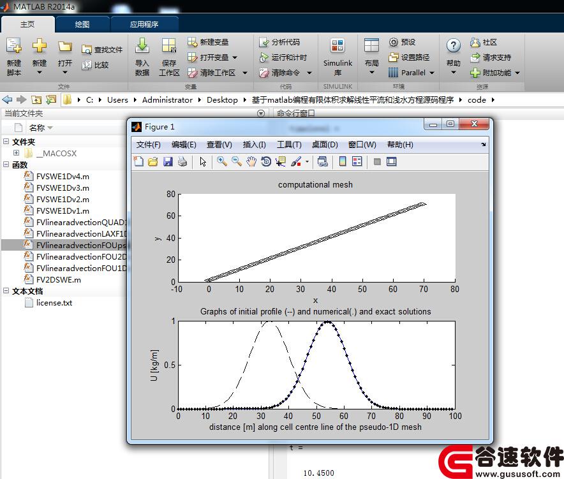Click Set Path (设置路径) button

pyautogui.click(x=409, y=57)
